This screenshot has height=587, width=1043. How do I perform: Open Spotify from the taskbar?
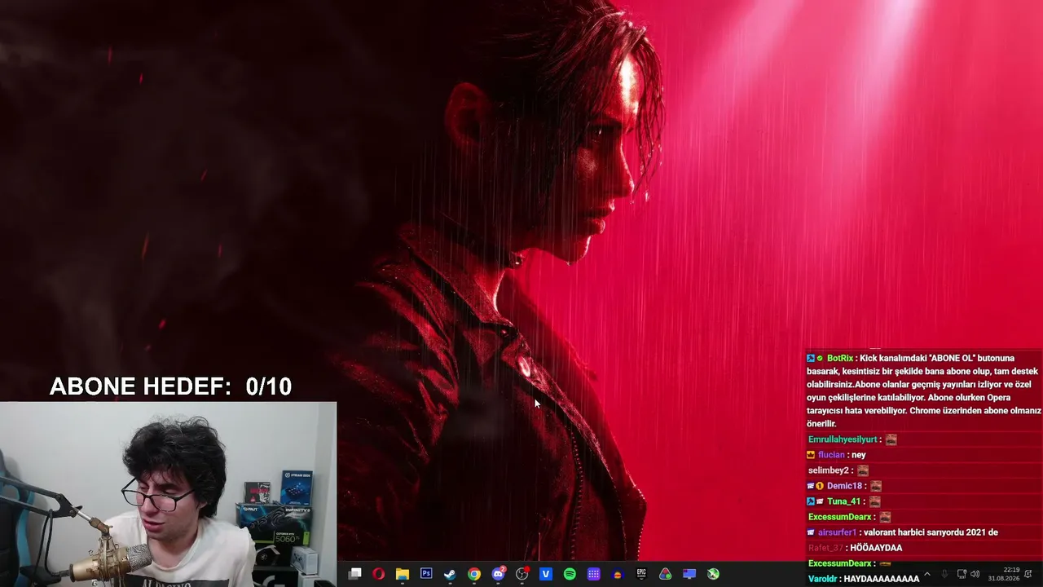click(x=570, y=574)
